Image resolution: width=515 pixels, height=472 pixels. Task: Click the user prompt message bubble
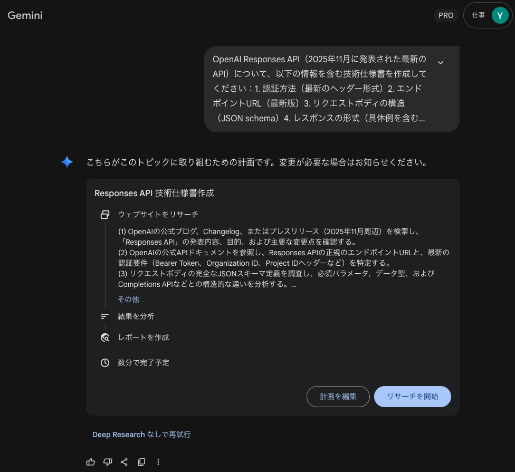click(x=332, y=89)
